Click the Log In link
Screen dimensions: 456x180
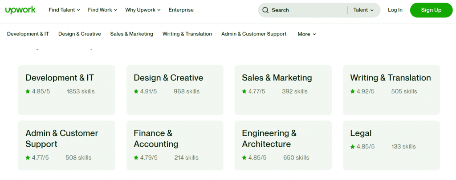click(395, 10)
